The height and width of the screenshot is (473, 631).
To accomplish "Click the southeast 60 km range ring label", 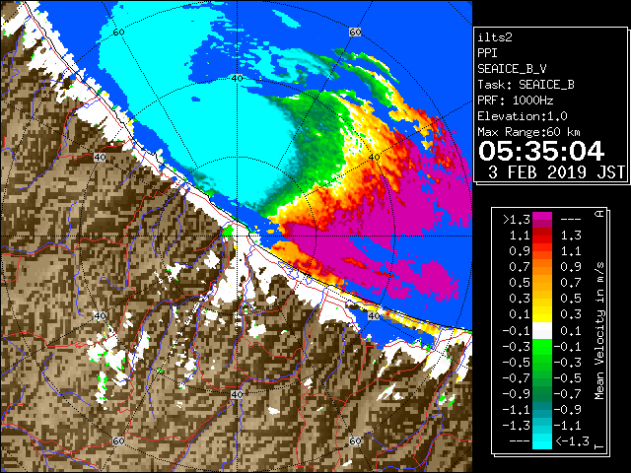I will [x=355, y=440].
